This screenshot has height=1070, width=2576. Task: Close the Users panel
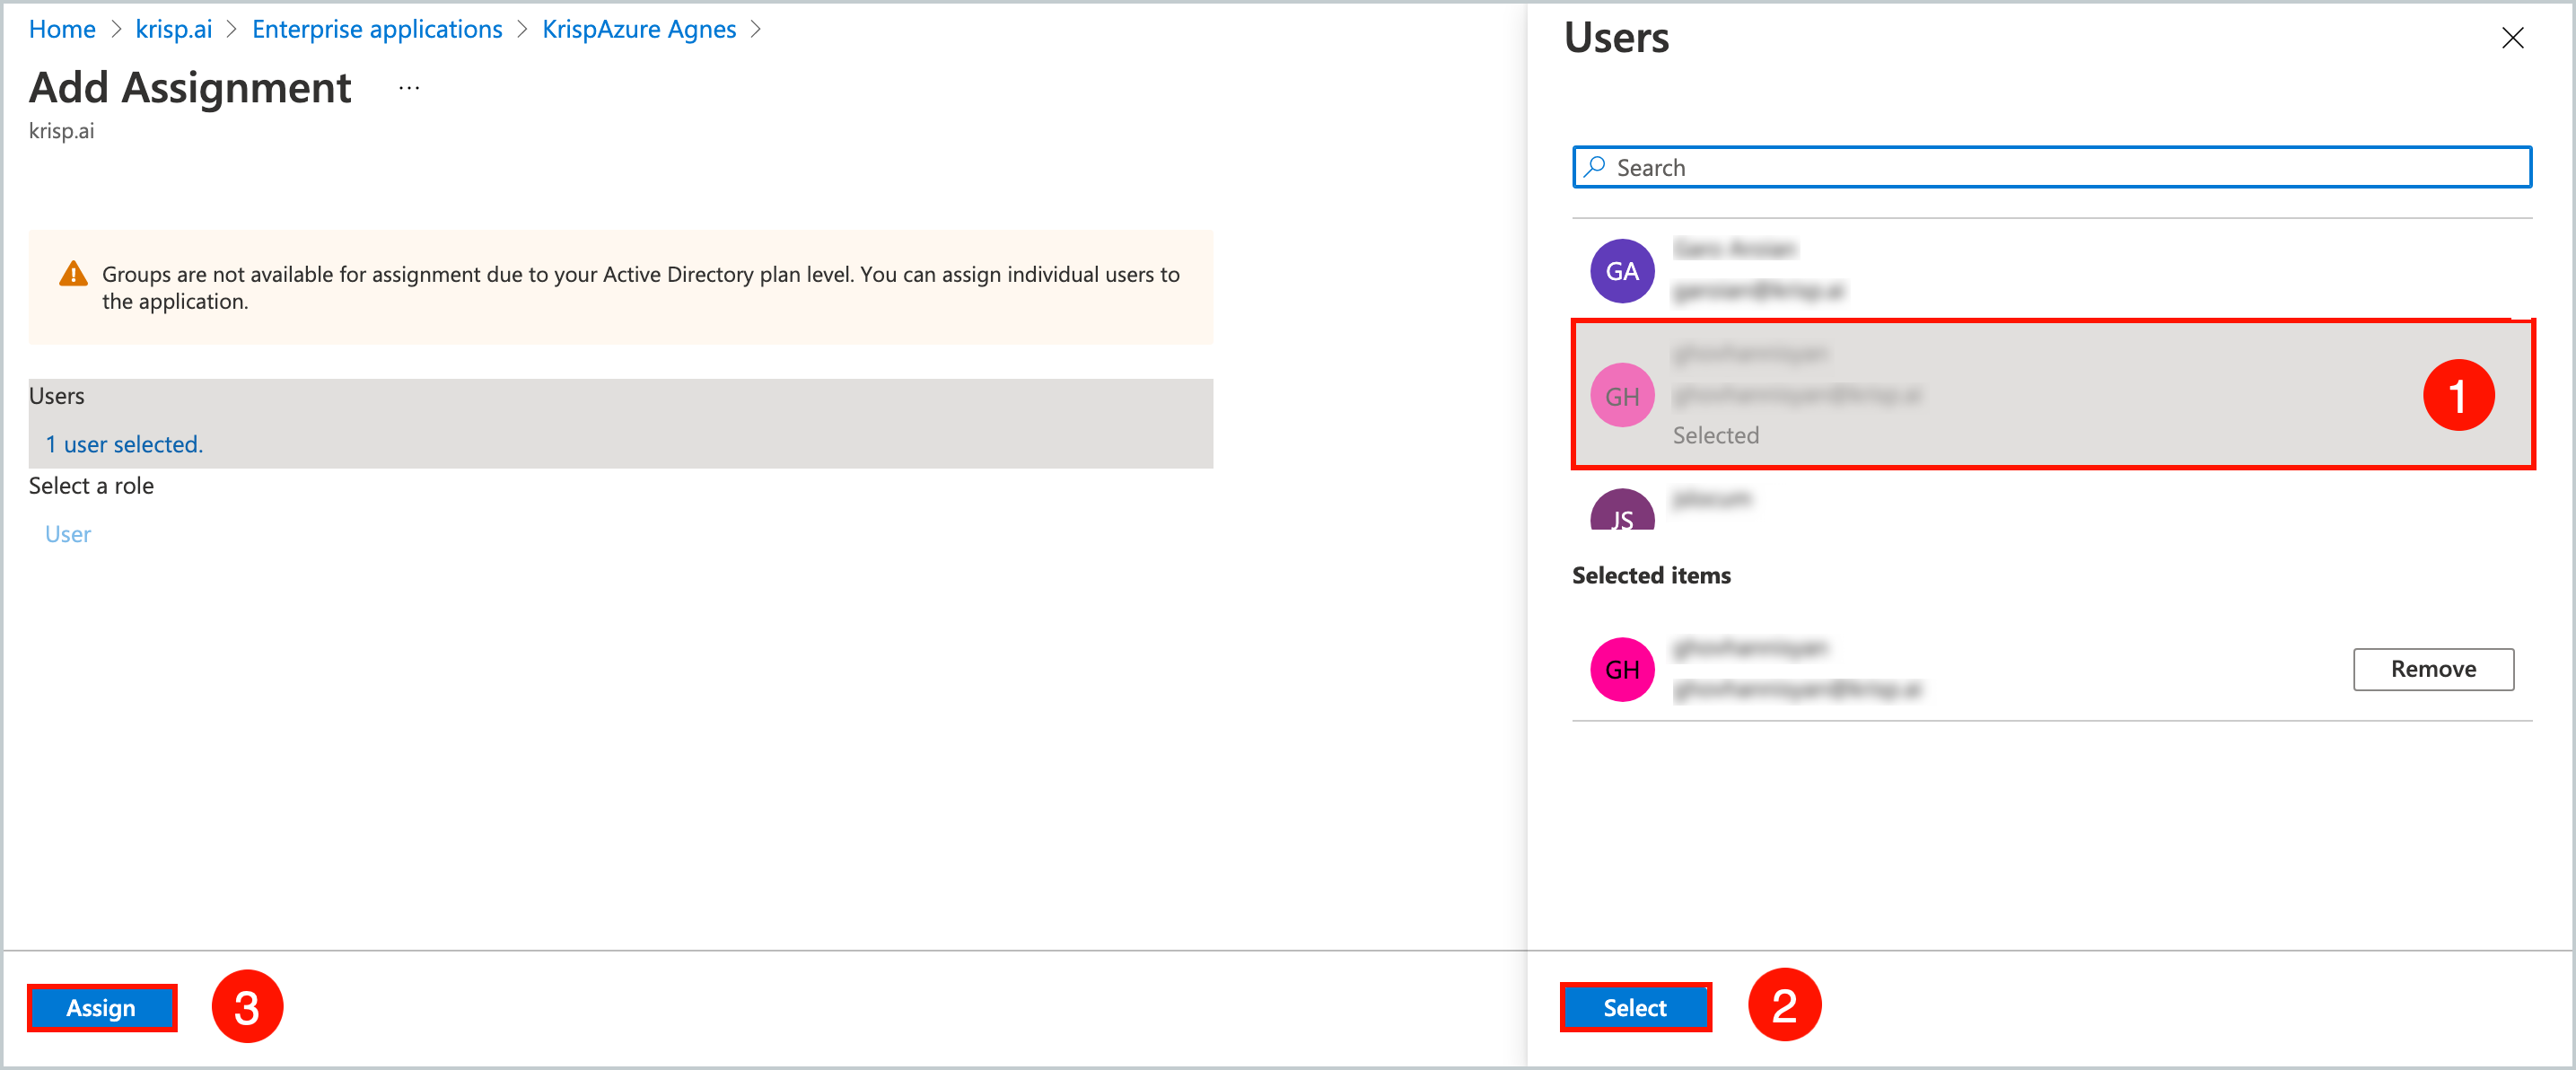pos(2513,38)
